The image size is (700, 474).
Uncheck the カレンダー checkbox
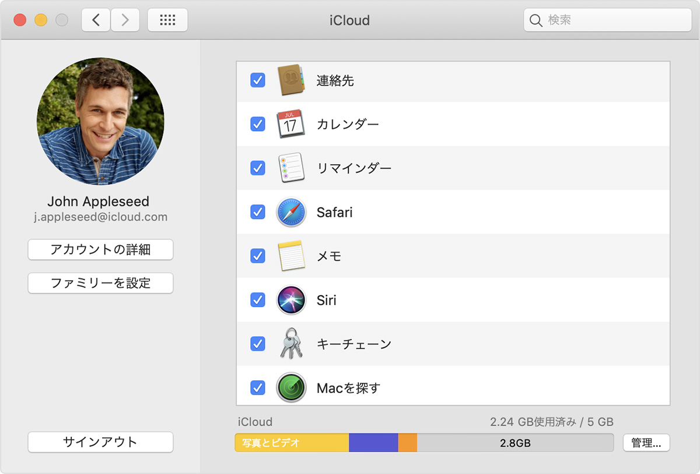[x=257, y=124]
